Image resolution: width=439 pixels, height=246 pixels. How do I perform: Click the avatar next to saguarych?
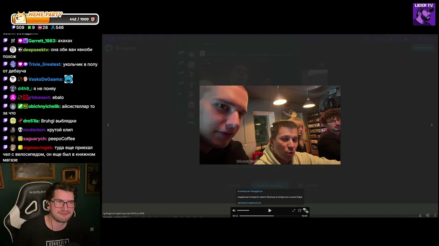point(13,139)
